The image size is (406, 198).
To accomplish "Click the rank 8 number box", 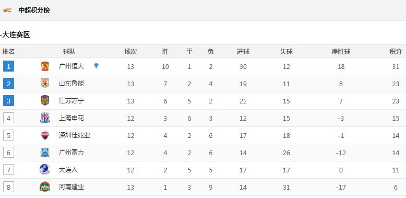I will coord(8,187).
